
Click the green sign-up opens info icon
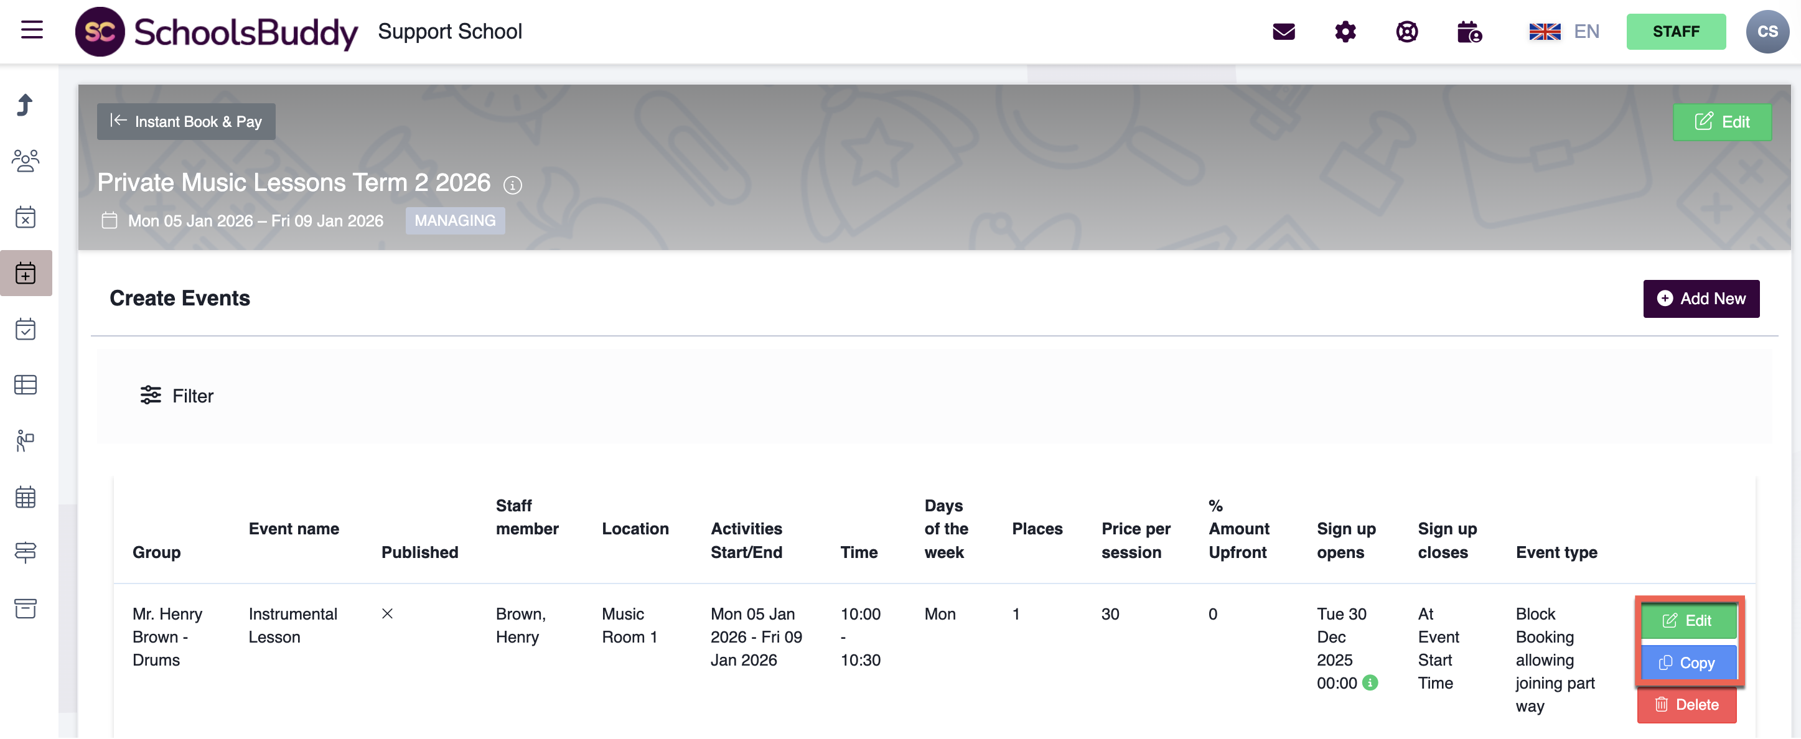(1370, 682)
